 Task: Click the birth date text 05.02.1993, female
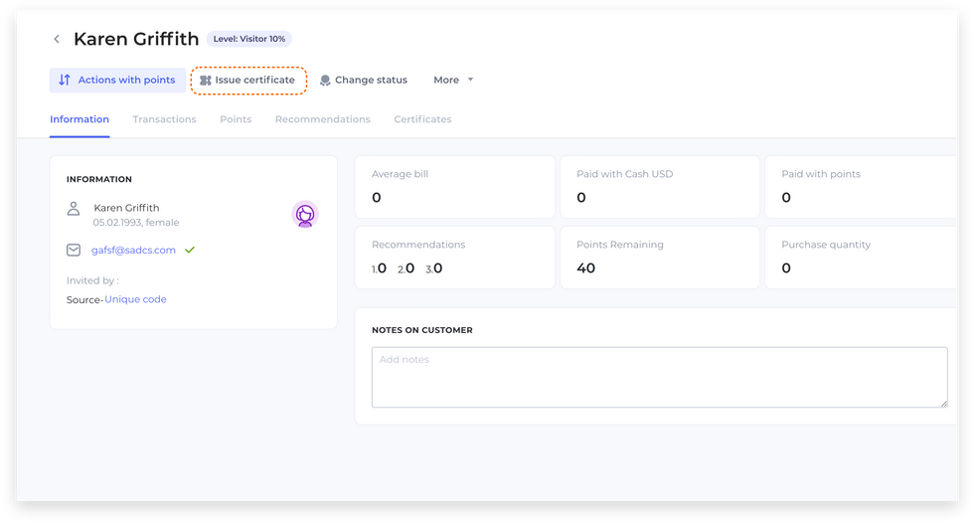click(x=136, y=223)
